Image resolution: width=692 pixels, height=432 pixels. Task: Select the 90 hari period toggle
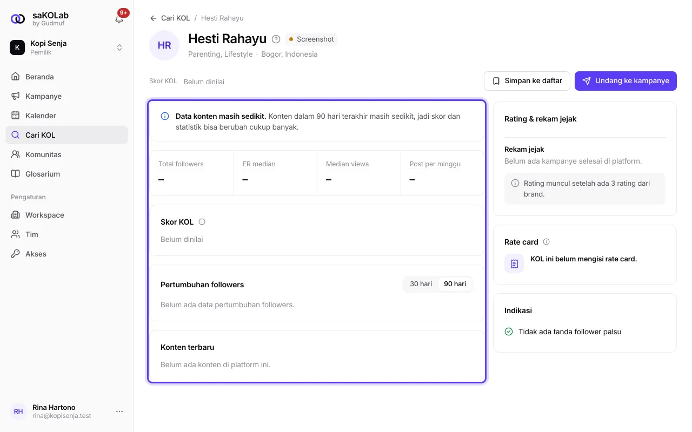coord(455,284)
